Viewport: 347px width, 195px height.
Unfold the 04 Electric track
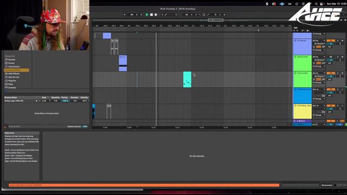click(x=295, y=89)
